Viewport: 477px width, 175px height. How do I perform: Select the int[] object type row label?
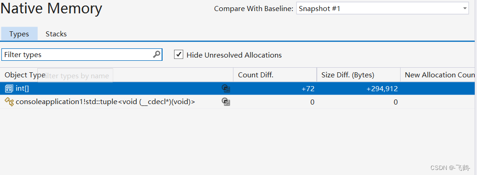pos(22,88)
